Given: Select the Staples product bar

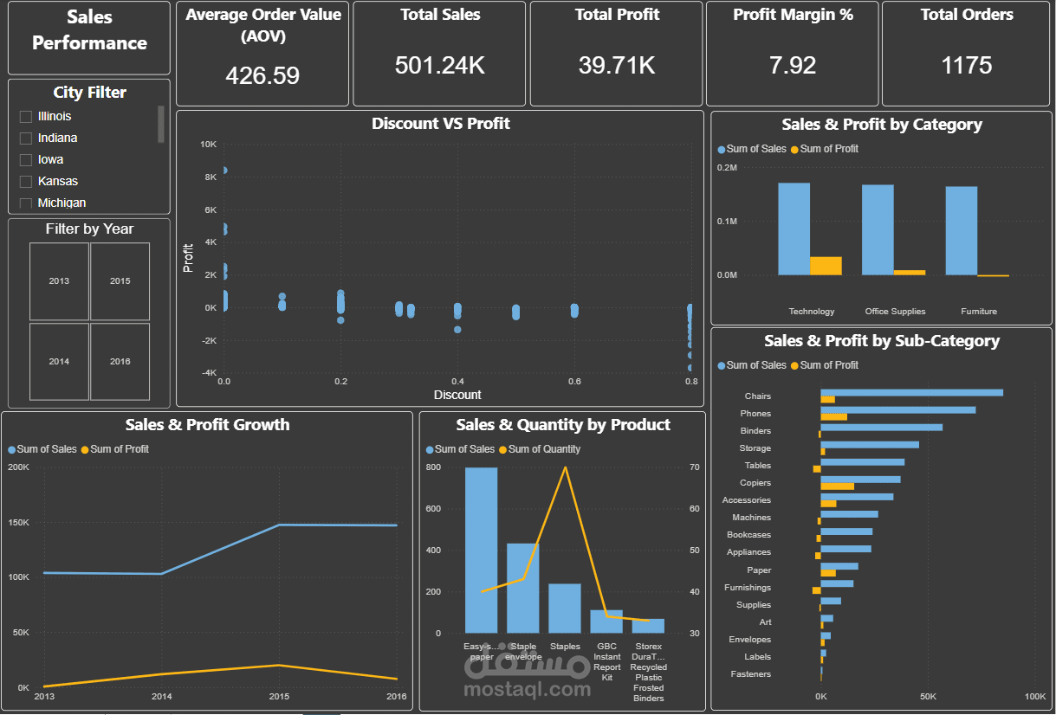Looking at the screenshot, I should tap(565, 609).
